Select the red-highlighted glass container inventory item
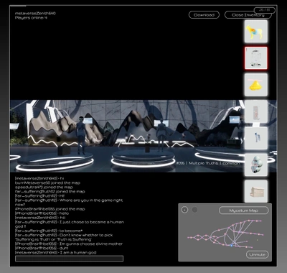 coord(256,58)
